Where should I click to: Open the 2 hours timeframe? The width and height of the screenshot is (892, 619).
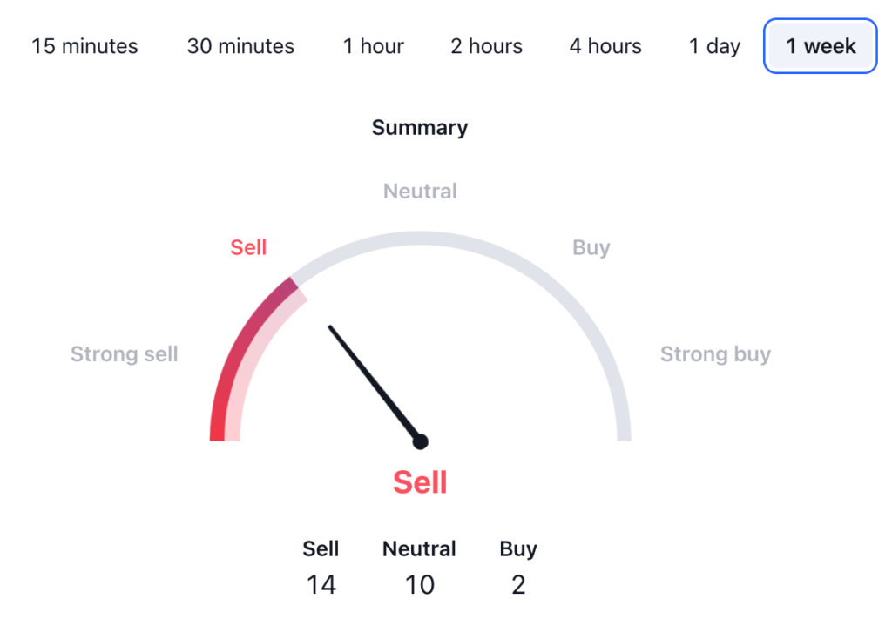pos(486,46)
